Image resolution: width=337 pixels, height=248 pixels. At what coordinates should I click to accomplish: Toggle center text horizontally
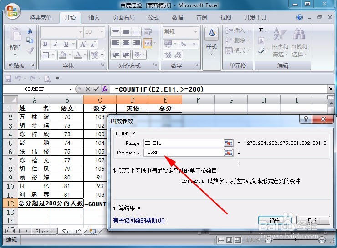(126, 43)
